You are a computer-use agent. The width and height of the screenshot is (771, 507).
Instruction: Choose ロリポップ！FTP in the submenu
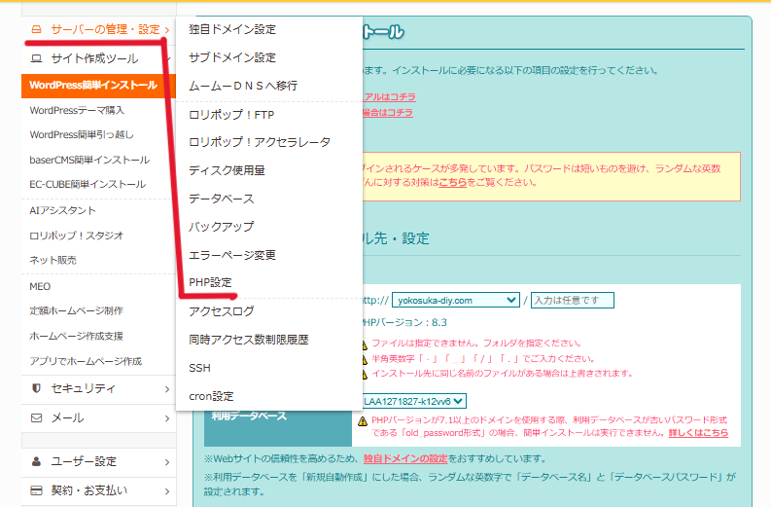[x=231, y=114]
